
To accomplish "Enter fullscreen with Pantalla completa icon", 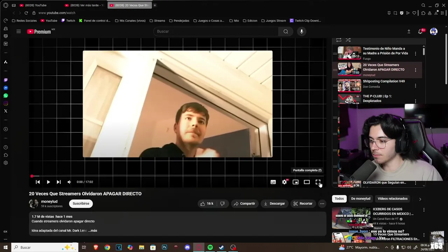I will tap(318, 182).
